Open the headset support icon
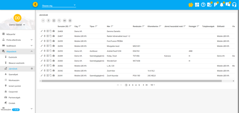The image size is (239, 113). (234, 5)
